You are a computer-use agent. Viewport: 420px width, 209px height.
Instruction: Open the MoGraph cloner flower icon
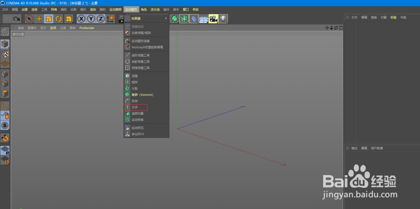tap(184, 19)
